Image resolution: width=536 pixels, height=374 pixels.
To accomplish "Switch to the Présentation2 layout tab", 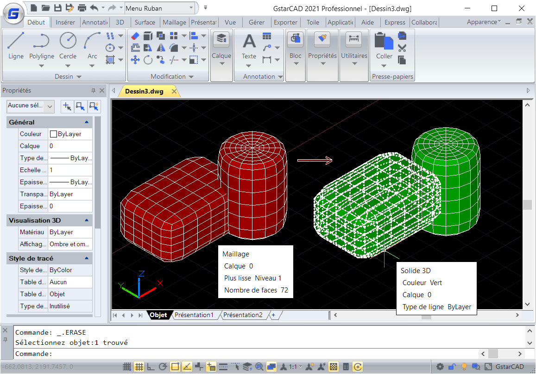I will [x=243, y=315].
